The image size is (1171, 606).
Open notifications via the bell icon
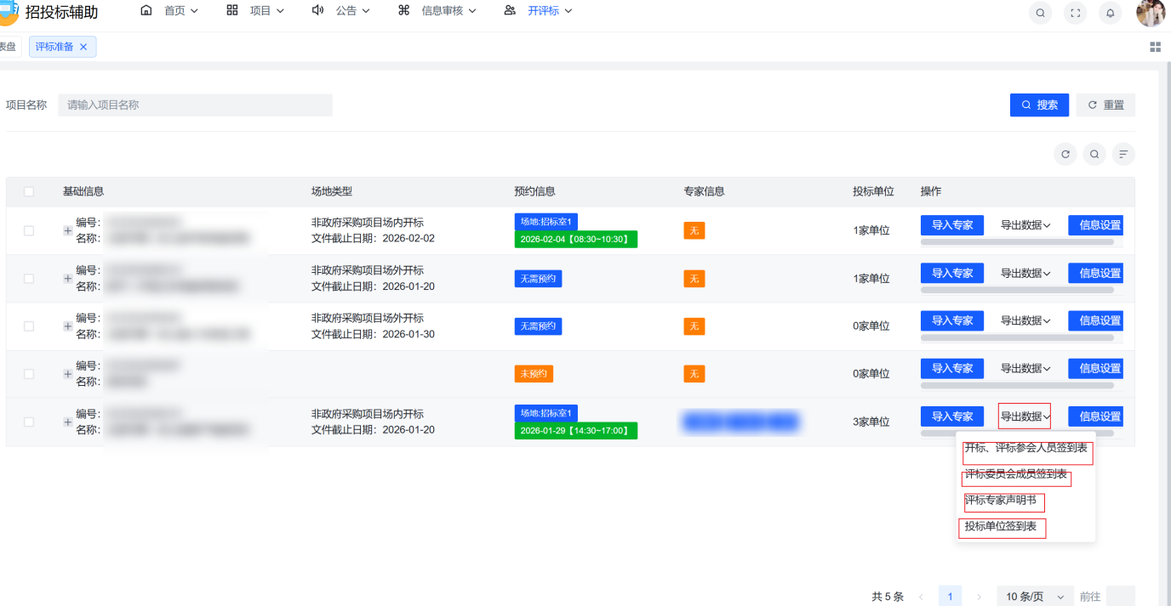click(x=1110, y=13)
